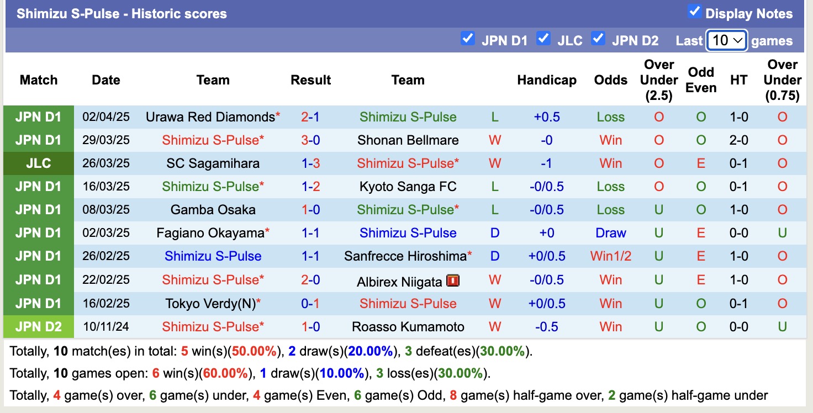
Task: Select the green JLC badge in Match column
Action: (x=38, y=163)
